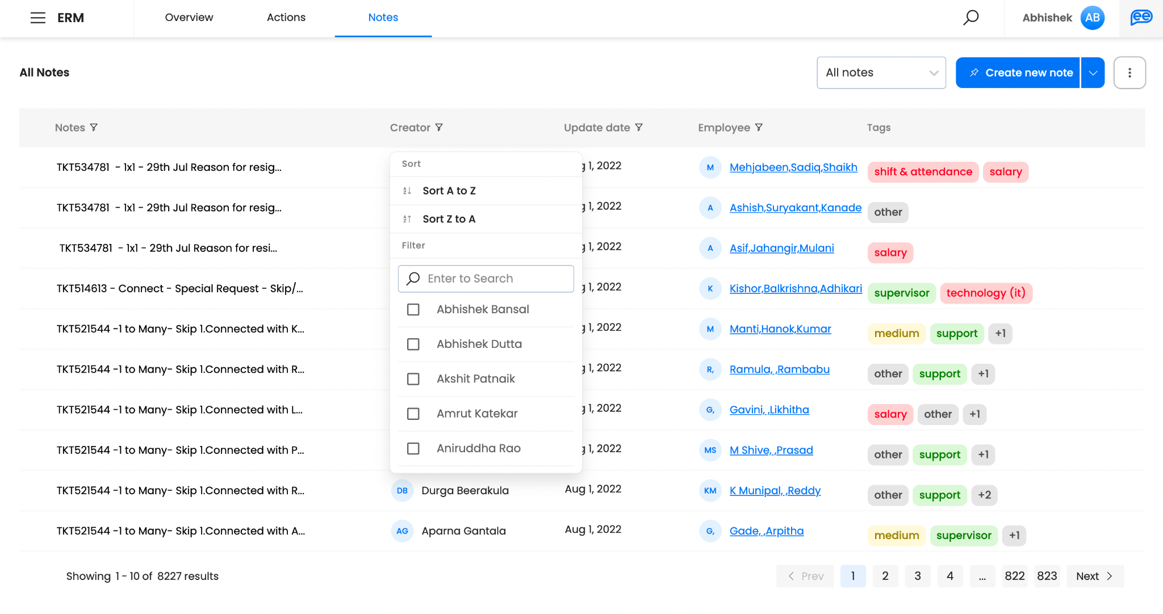Image resolution: width=1163 pixels, height=614 pixels.
Task: Tick the Akshit Patnaik checkbox
Action: [413, 379]
